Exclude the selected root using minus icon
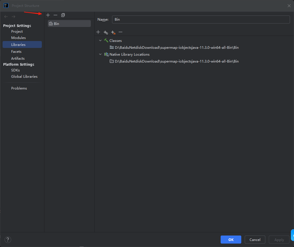The height and width of the screenshot is (247, 294). click(120, 32)
